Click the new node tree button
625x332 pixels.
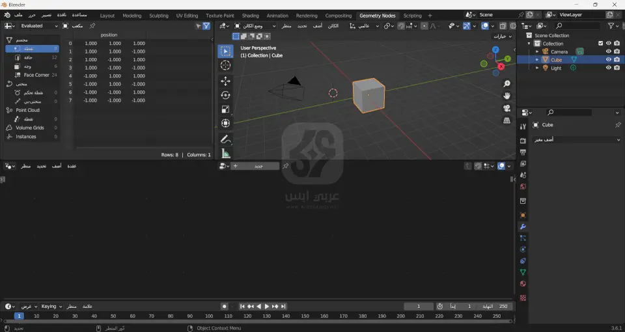click(x=255, y=166)
